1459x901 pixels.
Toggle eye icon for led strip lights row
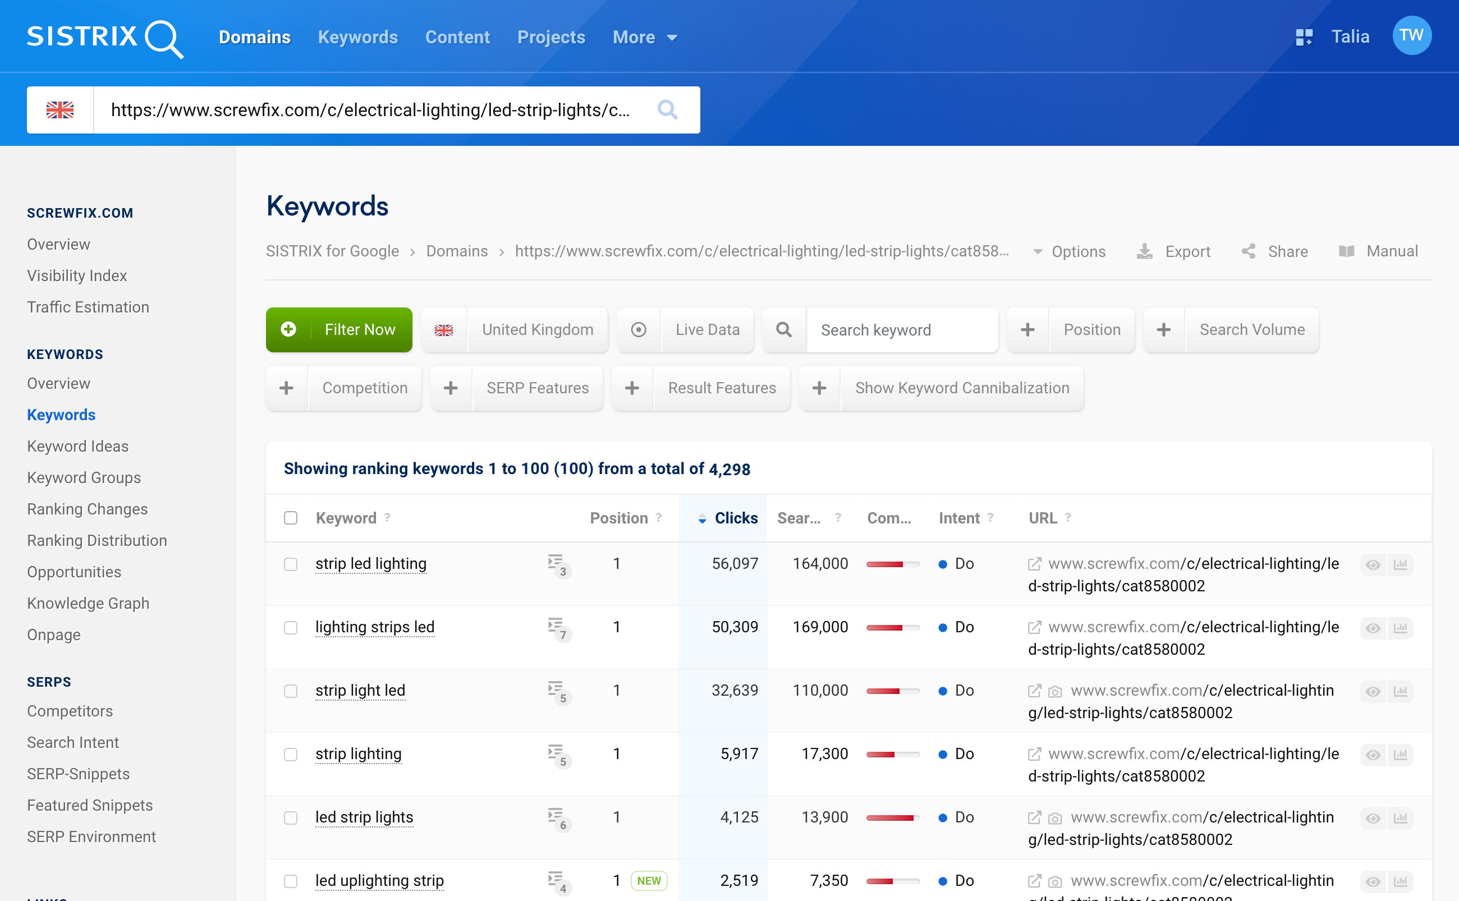1373,818
